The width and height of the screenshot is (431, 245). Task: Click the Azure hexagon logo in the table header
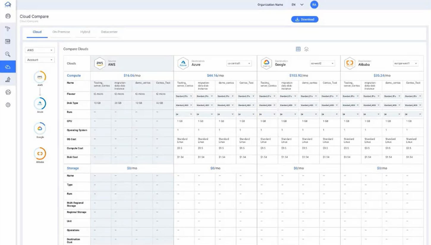tap(183, 63)
